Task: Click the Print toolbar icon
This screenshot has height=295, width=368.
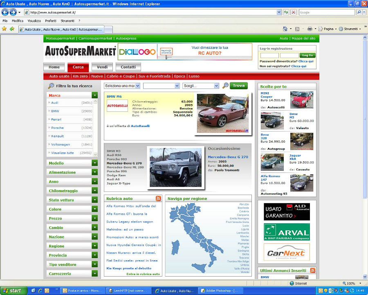Action: point(310,29)
